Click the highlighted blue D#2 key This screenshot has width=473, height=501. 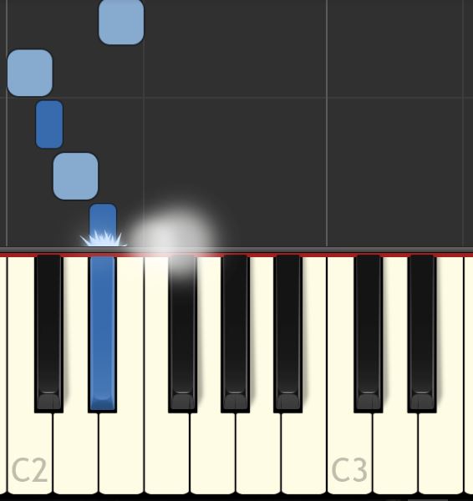102,332
